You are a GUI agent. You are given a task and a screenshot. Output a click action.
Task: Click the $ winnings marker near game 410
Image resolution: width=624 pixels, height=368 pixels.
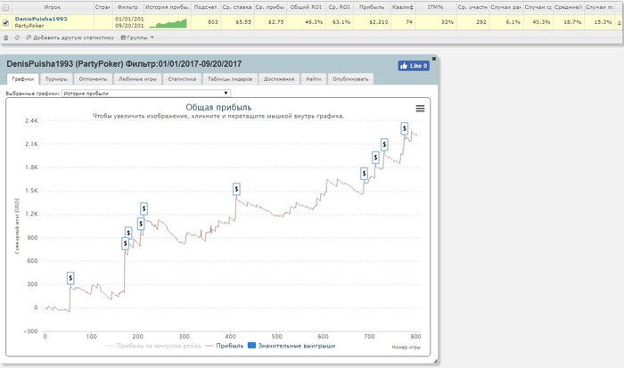[236, 189]
